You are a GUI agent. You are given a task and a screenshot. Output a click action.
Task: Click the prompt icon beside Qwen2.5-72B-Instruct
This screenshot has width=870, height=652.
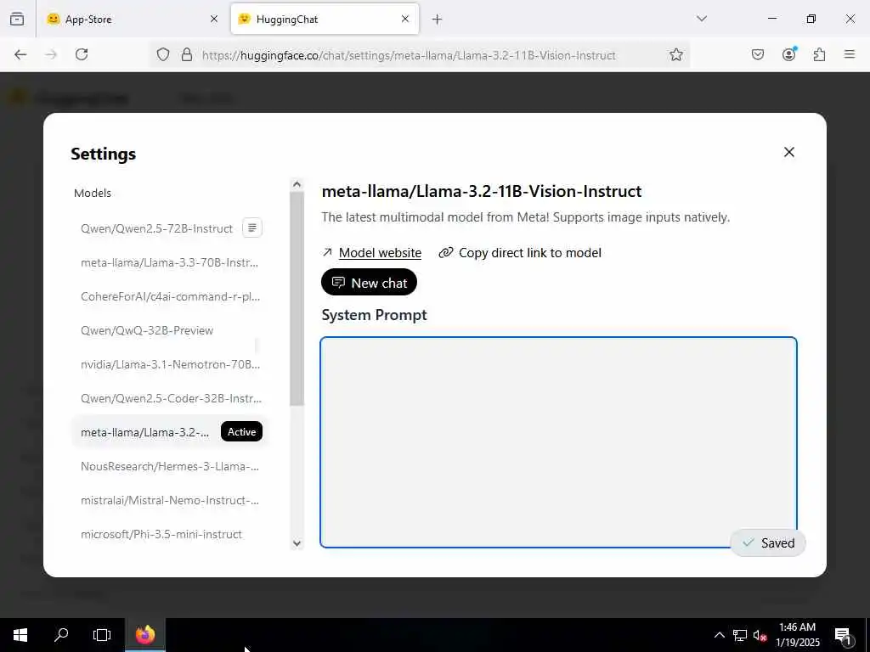pos(251,228)
